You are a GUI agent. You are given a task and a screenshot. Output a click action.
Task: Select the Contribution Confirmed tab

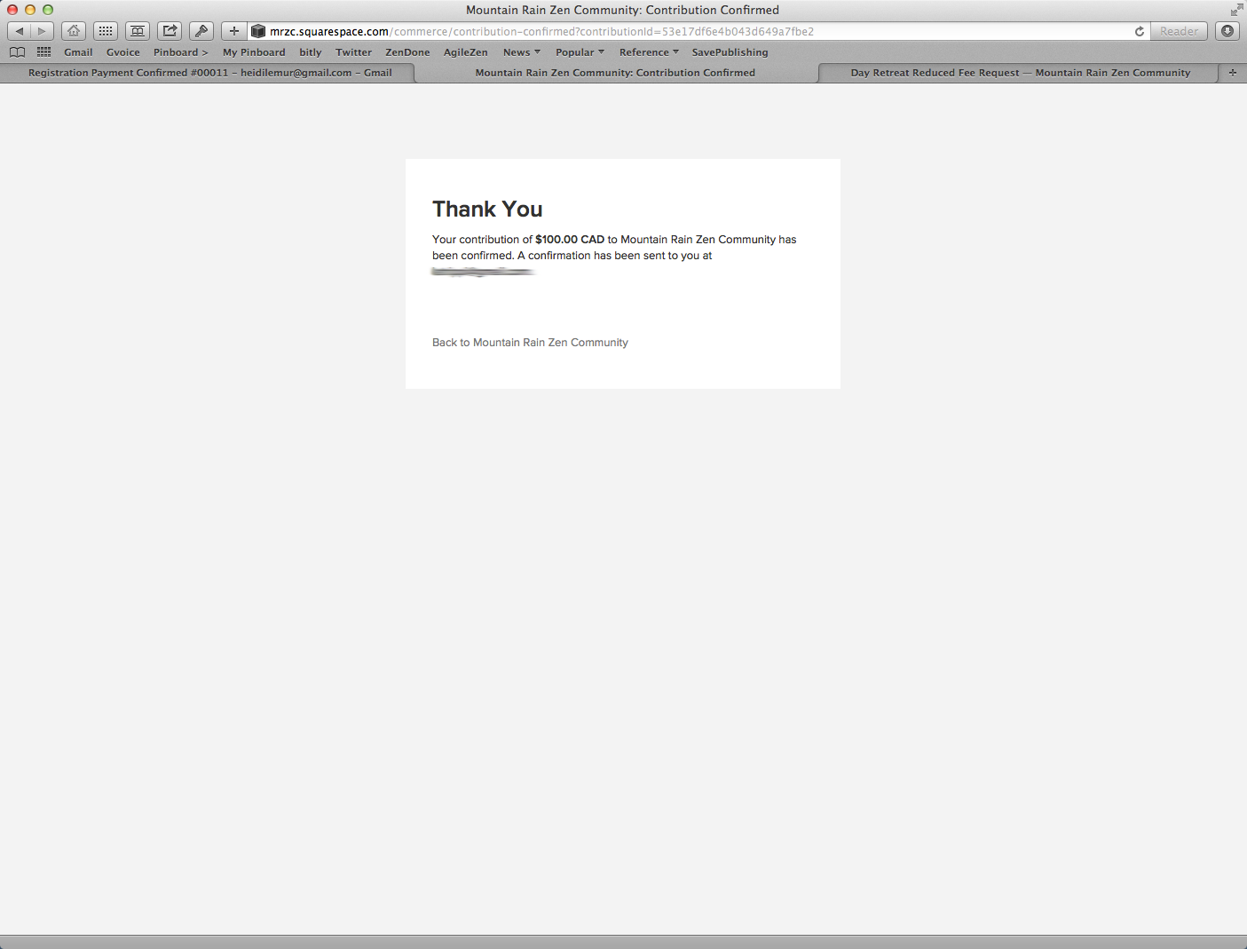[615, 73]
